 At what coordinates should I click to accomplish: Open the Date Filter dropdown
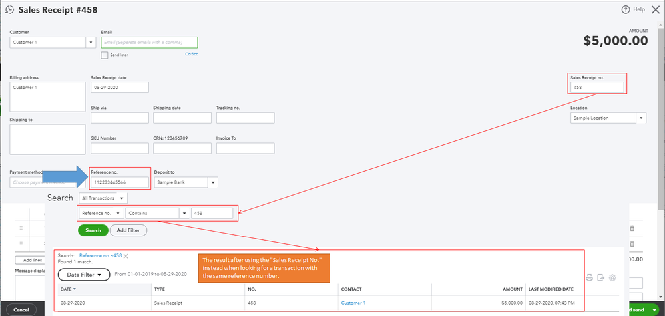pyautogui.click(x=84, y=275)
